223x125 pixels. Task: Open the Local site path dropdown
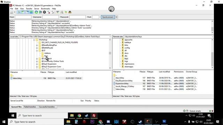pyautogui.click(x=110, y=37)
